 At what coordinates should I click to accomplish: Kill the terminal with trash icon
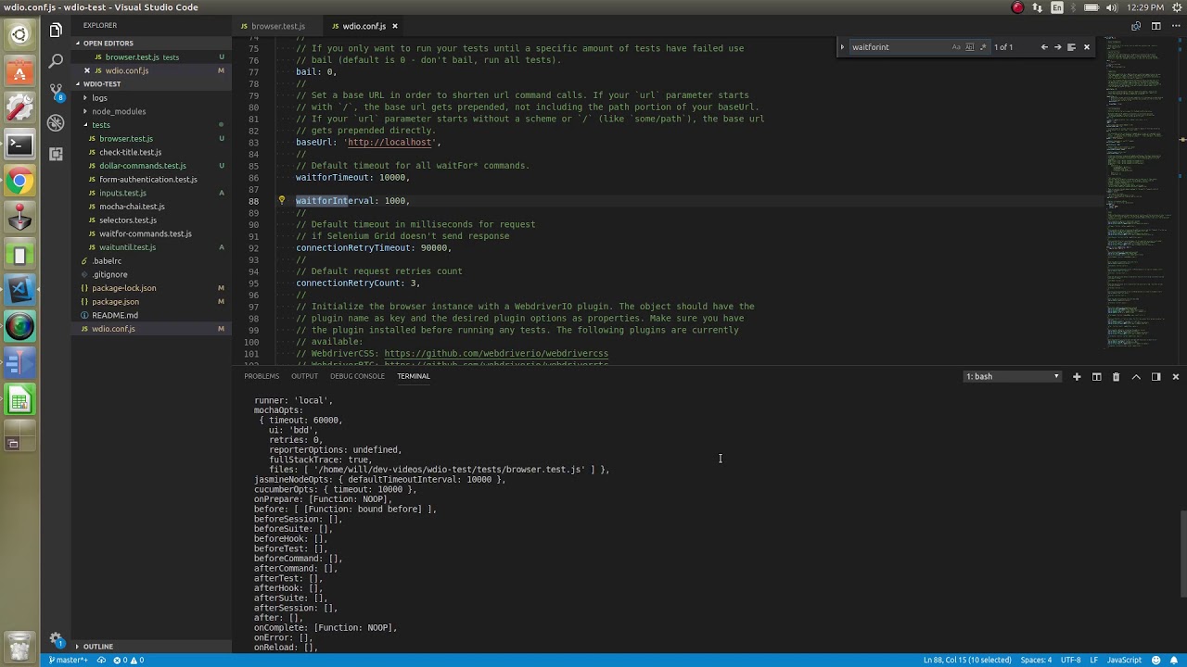tap(1116, 377)
